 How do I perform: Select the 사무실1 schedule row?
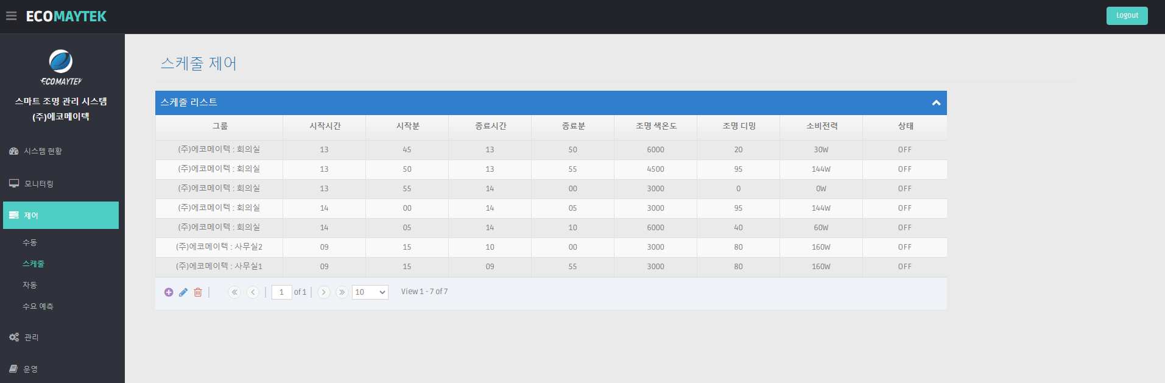point(551,267)
